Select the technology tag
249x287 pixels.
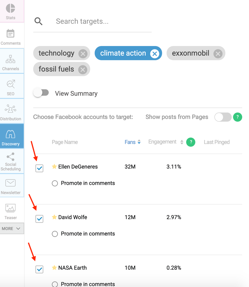(56, 53)
